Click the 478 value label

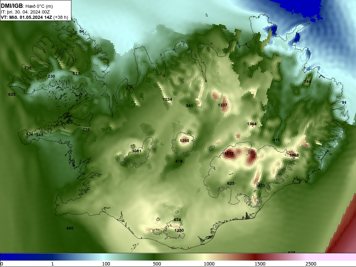pos(179,161)
